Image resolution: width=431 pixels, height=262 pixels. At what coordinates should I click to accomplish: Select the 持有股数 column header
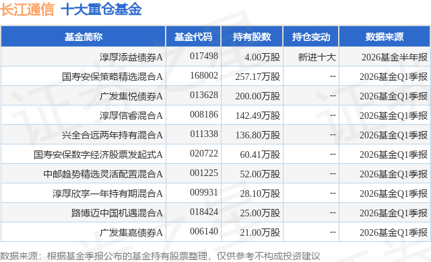tap(252, 37)
